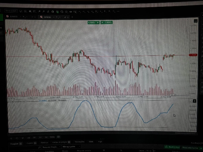Open the 'Alertas de preços' tab
This screenshot has height=152, width=203.
pyautogui.click(x=61, y=142)
